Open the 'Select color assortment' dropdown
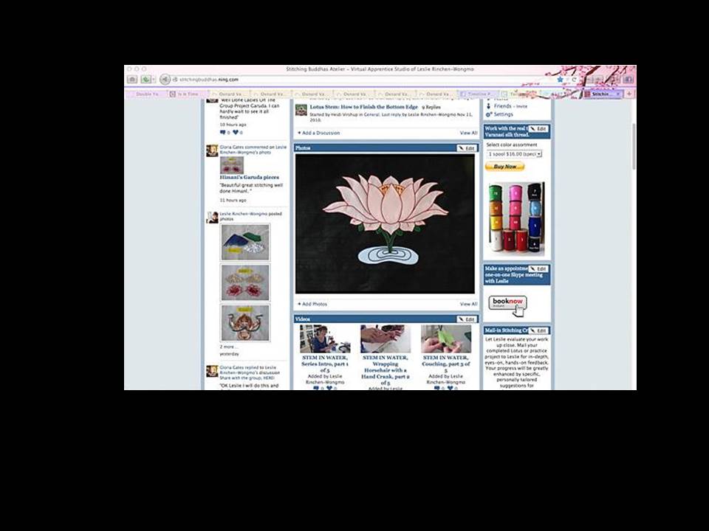This screenshot has height=531, width=709. point(514,154)
